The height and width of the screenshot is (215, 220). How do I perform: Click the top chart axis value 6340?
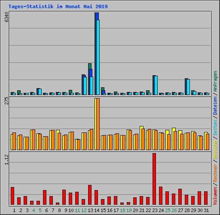[6, 17]
